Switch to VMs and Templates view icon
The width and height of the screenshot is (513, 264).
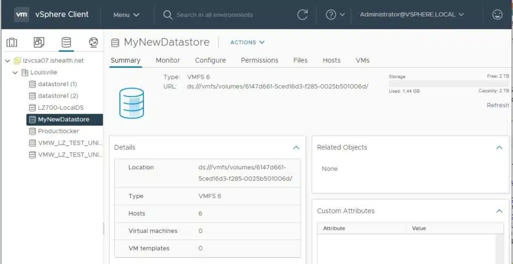point(39,42)
